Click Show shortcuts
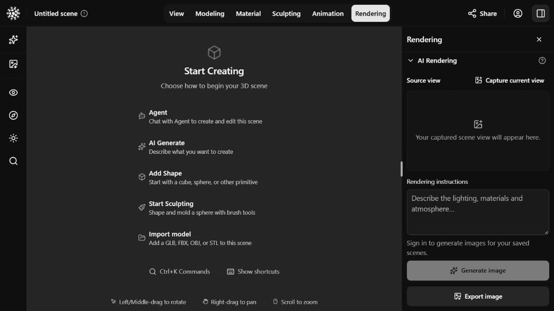Image resolution: width=554 pixels, height=311 pixels. tap(253, 272)
